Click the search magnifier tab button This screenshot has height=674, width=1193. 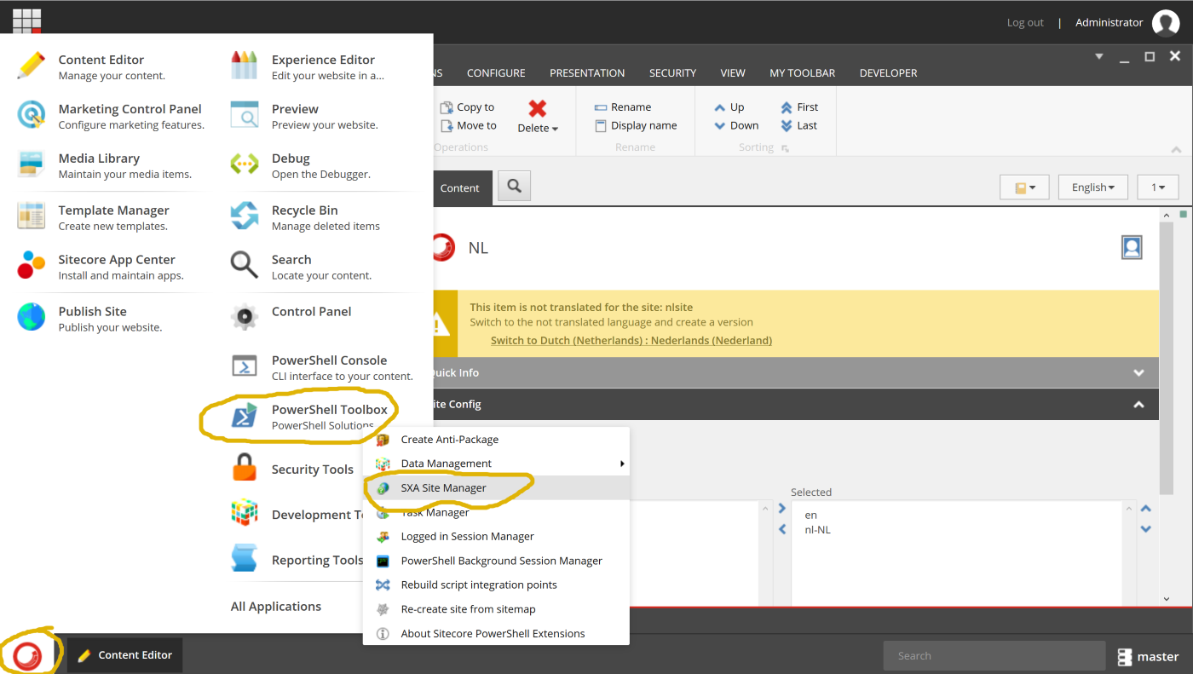pyautogui.click(x=514, y=187)
